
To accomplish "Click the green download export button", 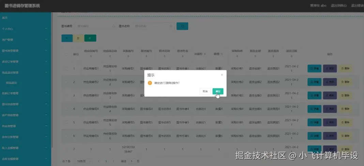I will pyautogui.click(x=90, y=38).
